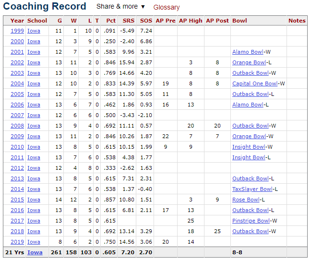Open Iowa school link in 1999 row
311x260 pixels.
[34, 31]
